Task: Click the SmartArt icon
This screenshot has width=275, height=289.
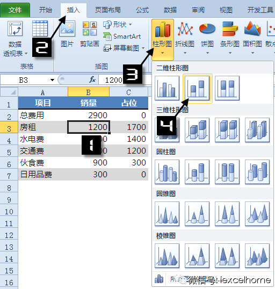Action: tap(107, 37)
